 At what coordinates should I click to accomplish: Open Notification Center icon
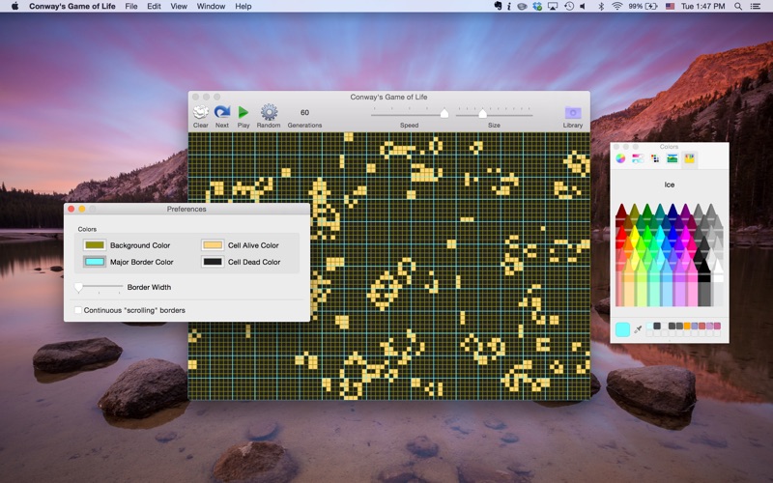tap(755, 6)
